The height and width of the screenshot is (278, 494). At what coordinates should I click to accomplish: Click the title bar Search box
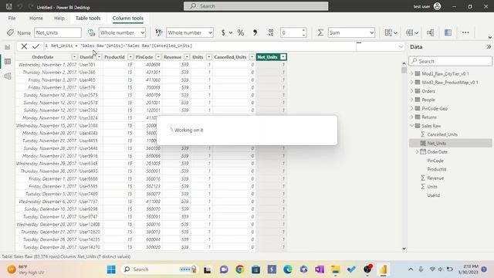(x=255, y=6)
